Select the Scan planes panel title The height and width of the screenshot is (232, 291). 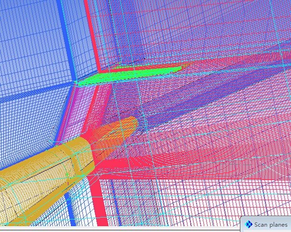(x=271, y=225)
